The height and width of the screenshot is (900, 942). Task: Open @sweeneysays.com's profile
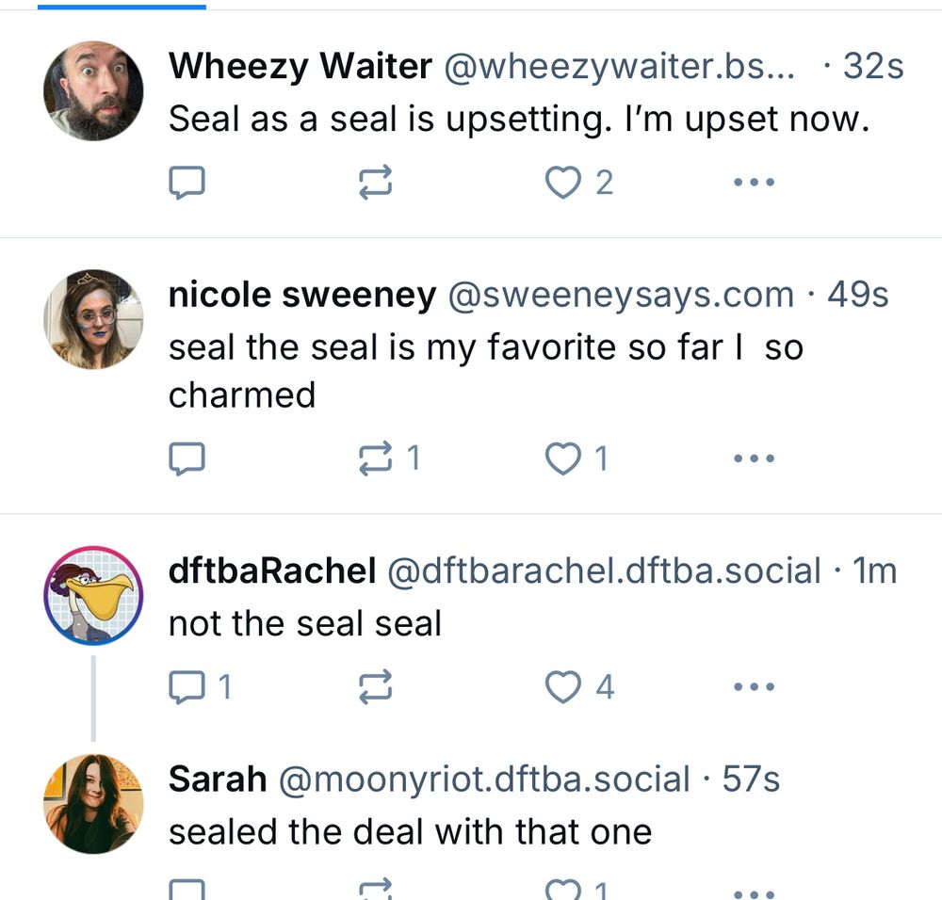coord(617,295)
